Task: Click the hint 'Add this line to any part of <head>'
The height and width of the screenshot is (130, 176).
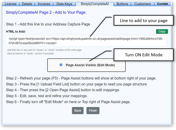Action: coord(45,50)
